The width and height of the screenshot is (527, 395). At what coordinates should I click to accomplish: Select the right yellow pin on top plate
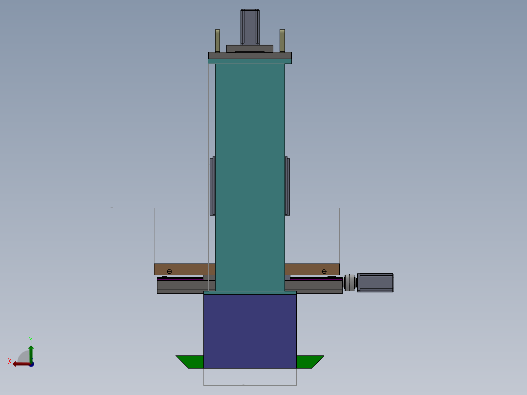point(283,41)
